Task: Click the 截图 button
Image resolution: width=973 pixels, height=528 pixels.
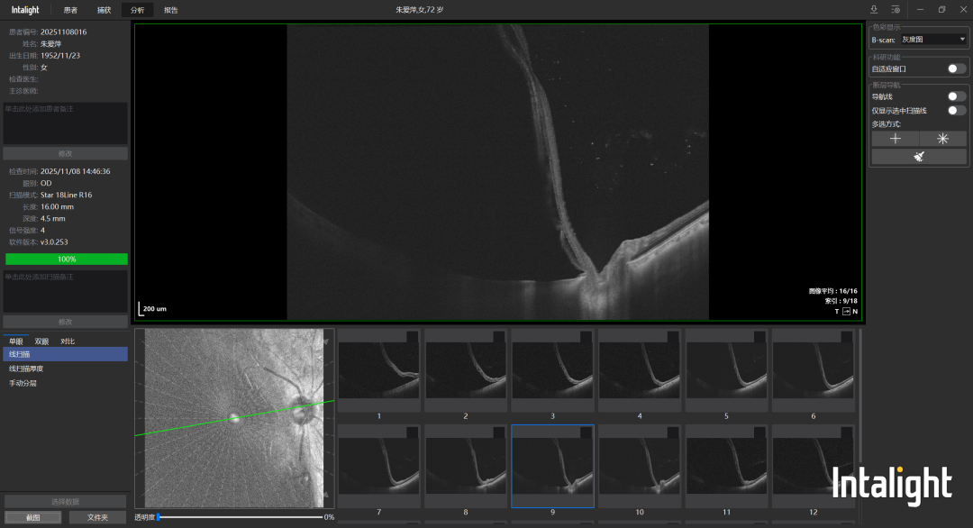Action: coord(32,517)
